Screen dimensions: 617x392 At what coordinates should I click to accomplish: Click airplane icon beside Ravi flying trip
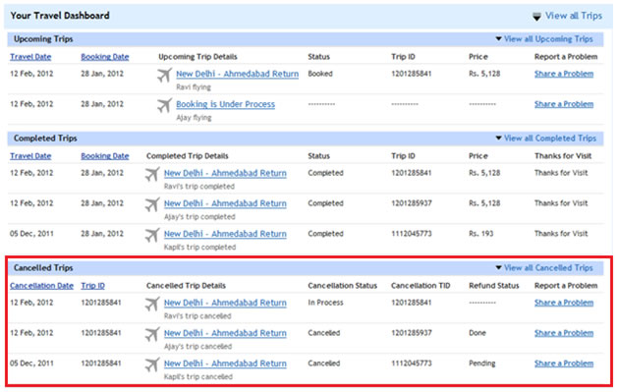point(164,75)
